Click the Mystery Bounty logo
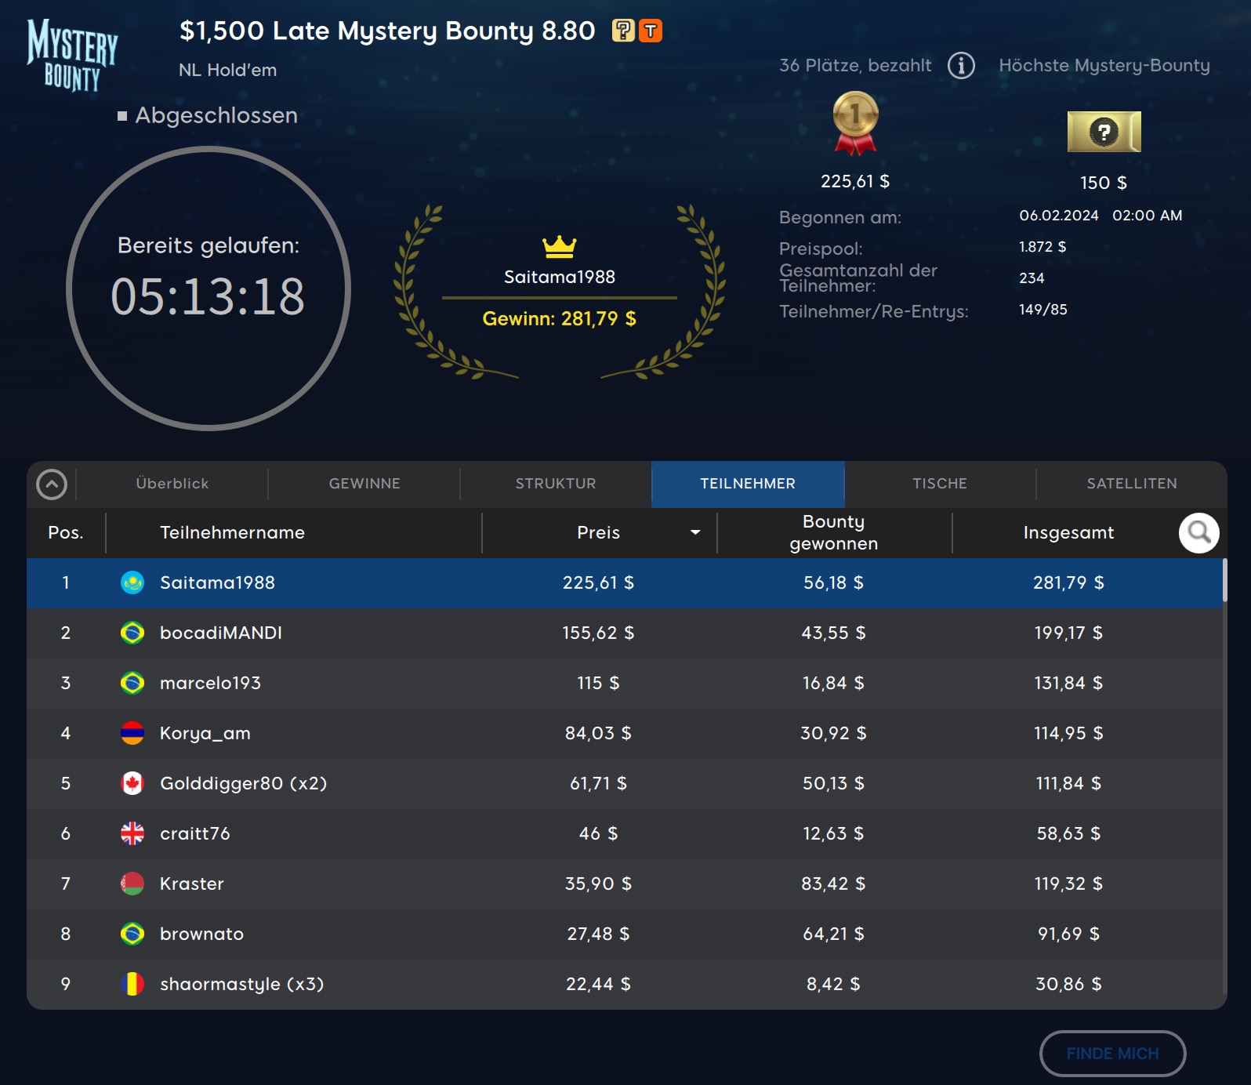Image resolution: width=1251 pixels, height=1085 pixels. tap(72, 55)
